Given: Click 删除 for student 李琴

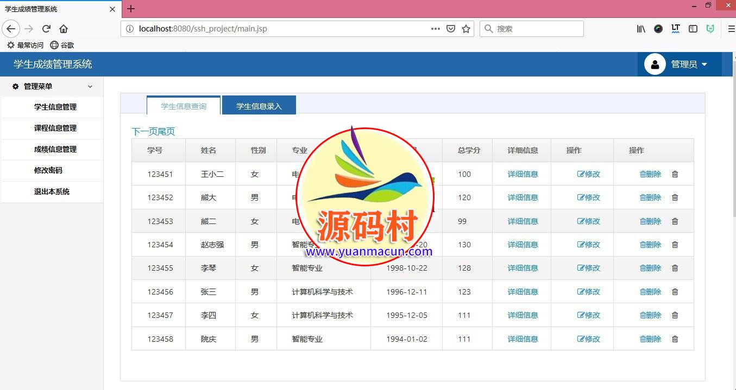Looking at the screenshot, I should (650, 268).
